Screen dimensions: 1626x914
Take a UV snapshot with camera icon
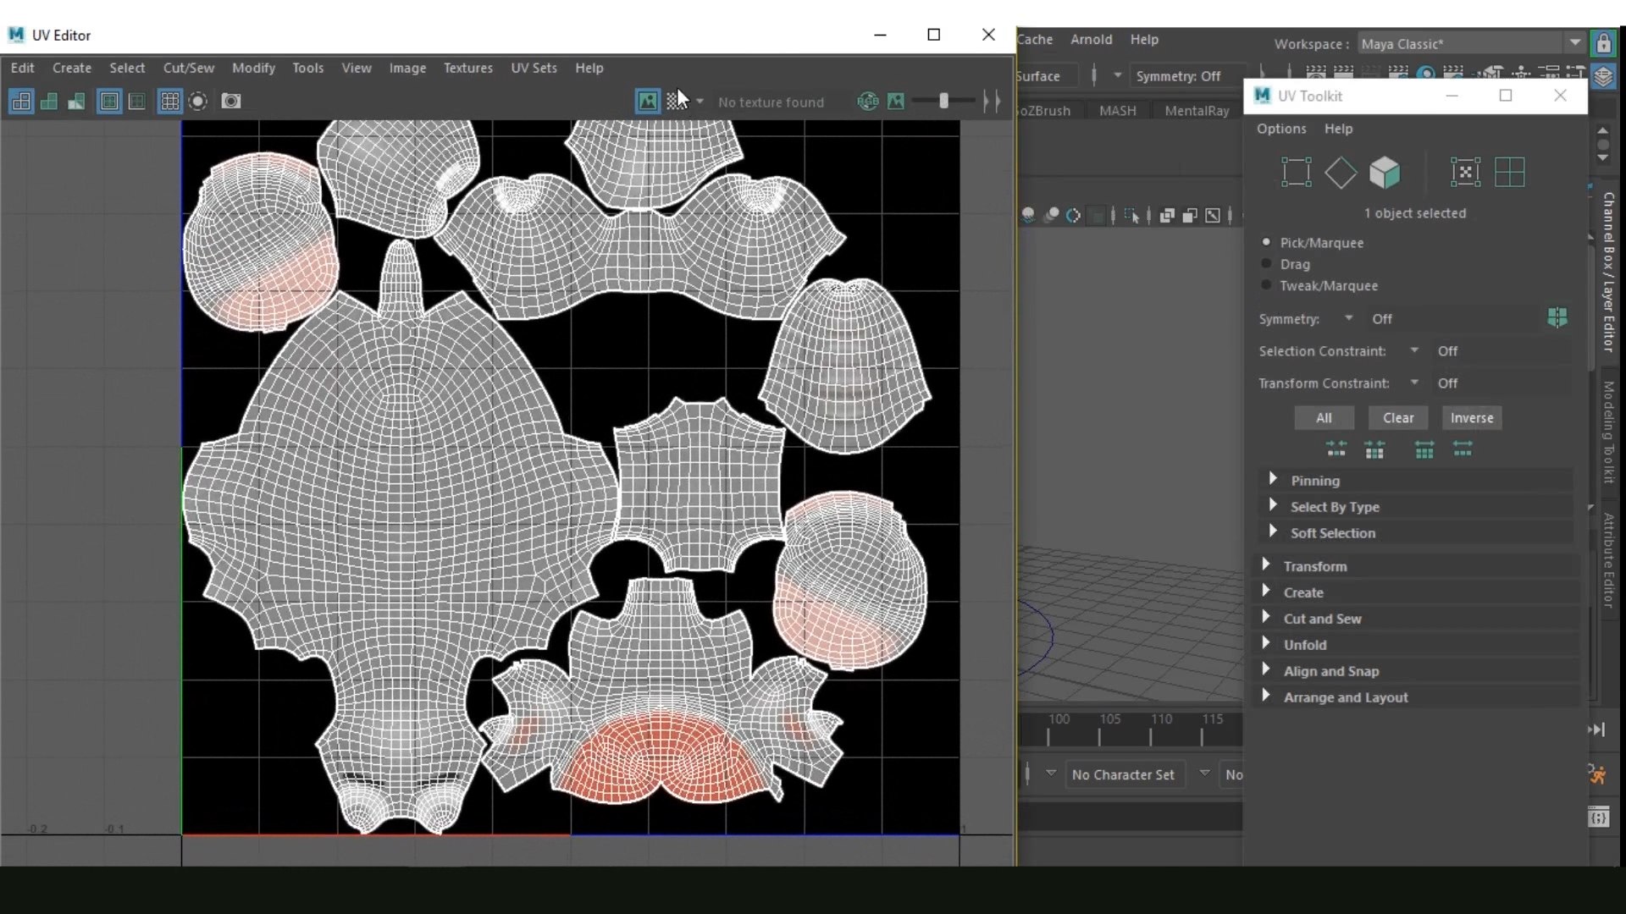[x=231, y=102]
